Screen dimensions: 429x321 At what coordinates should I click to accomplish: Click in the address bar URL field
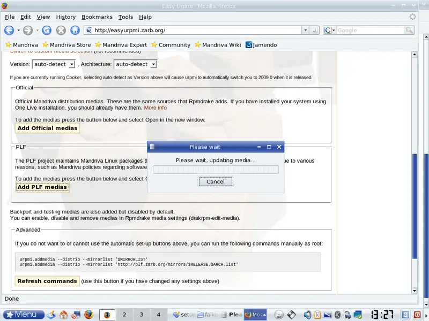click(x=193, y=30)
